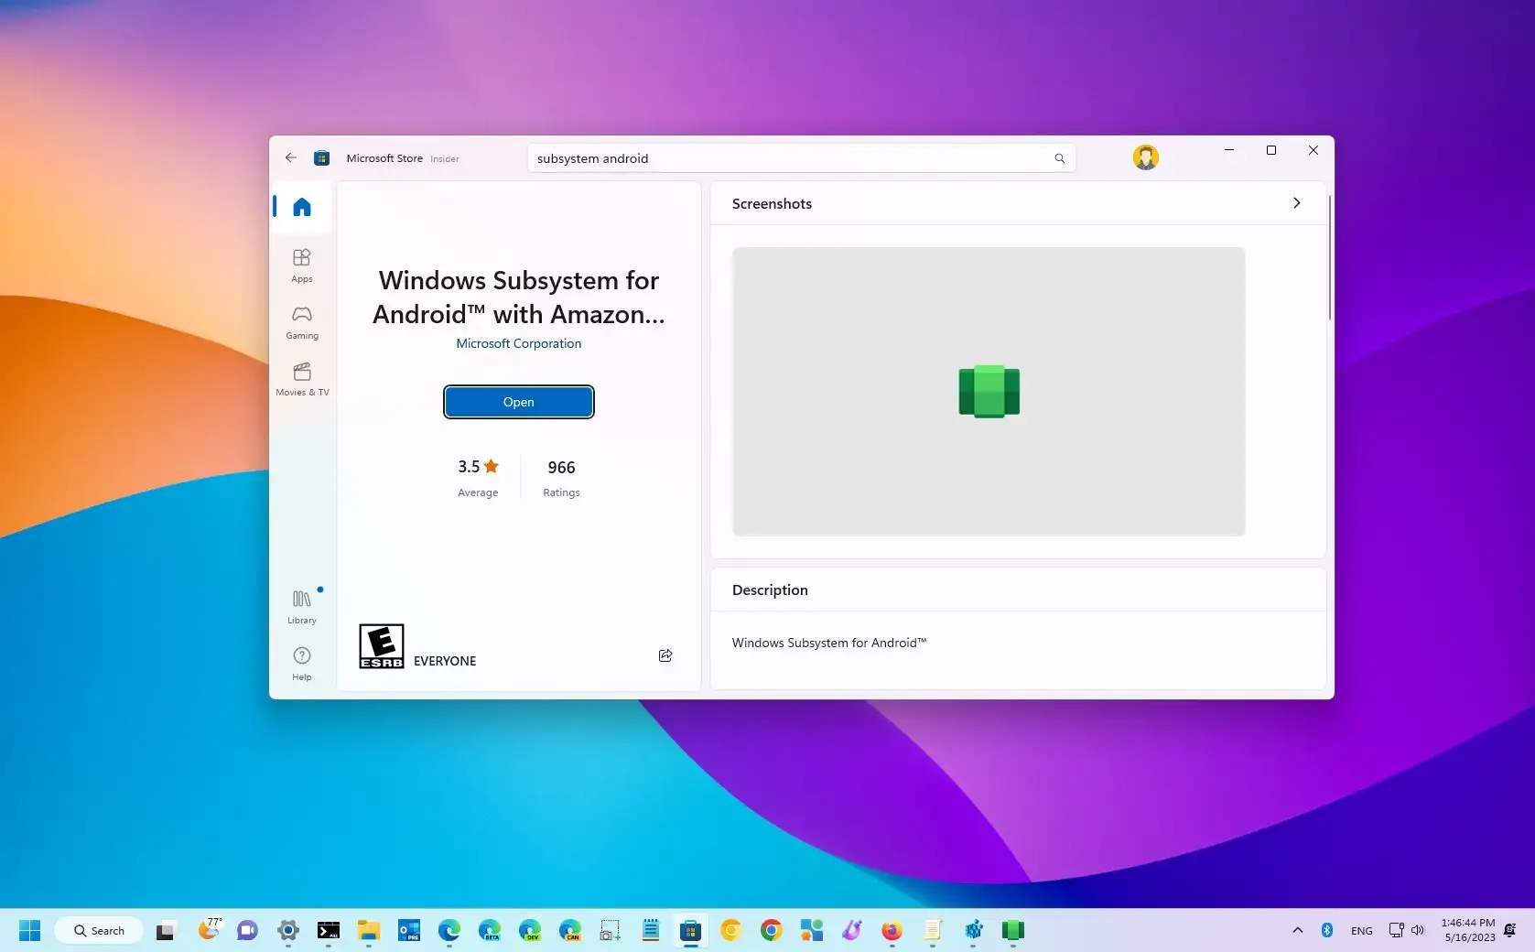Open the Apps section of the Store
This screenshot has height=952, width=1535.
tap(302, 265)
